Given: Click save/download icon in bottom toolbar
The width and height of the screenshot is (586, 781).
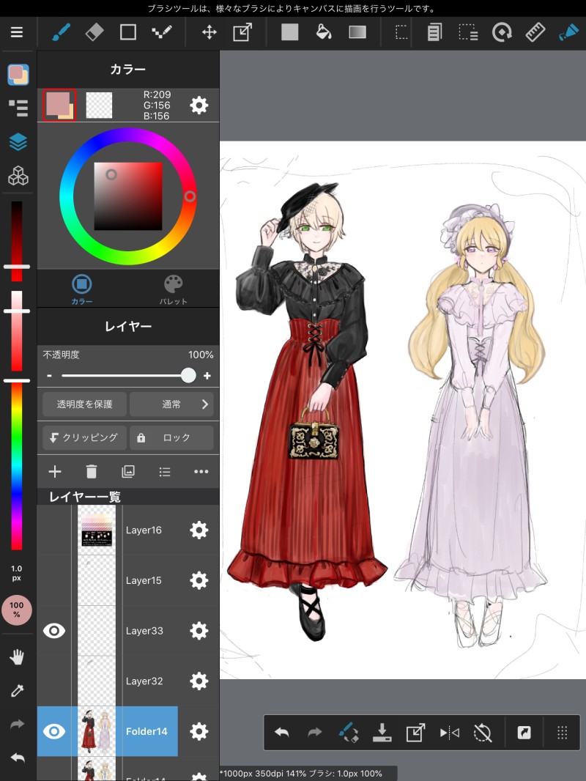Looking at the screenshot, I should 382,732.
